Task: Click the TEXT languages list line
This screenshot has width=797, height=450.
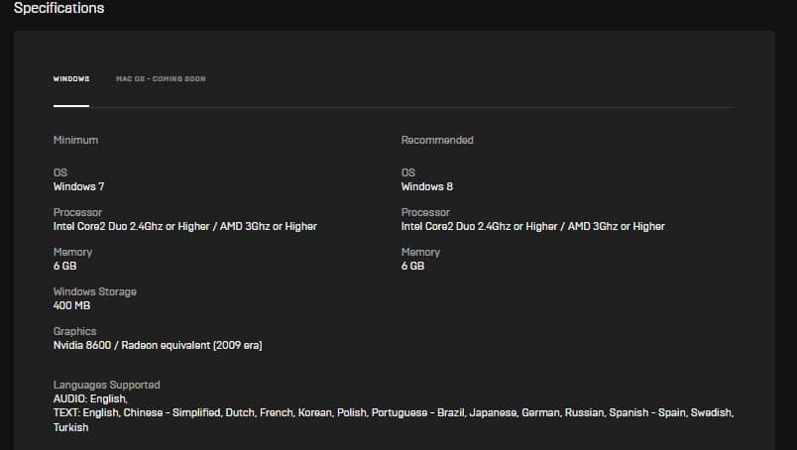Action: [x=394, y=413]
